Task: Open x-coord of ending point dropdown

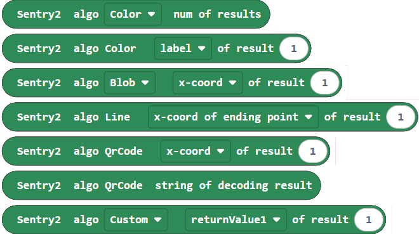Action: (233, 117)
